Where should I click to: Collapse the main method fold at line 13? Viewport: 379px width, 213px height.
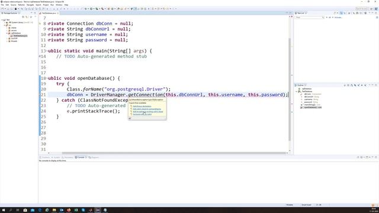47,51
